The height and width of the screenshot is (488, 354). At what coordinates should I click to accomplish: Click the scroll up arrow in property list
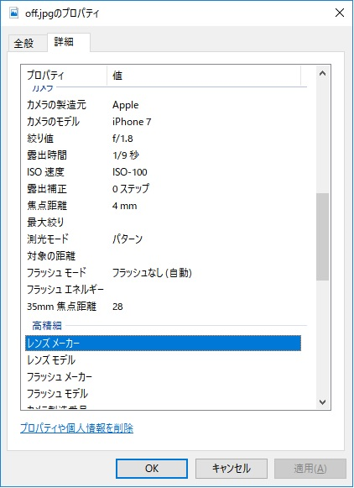pos(323,73)
